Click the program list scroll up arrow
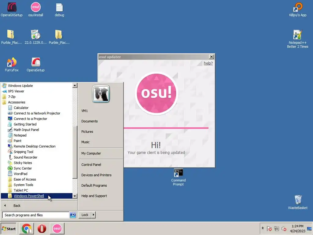 click(x=75, y=86)
